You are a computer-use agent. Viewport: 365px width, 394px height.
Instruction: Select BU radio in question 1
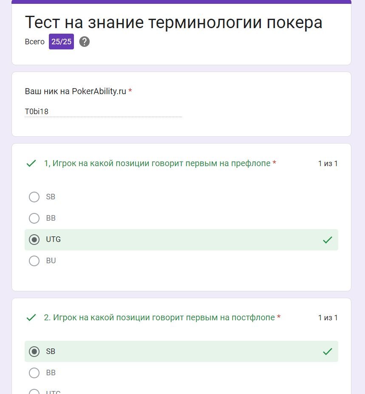pos(34,261)
